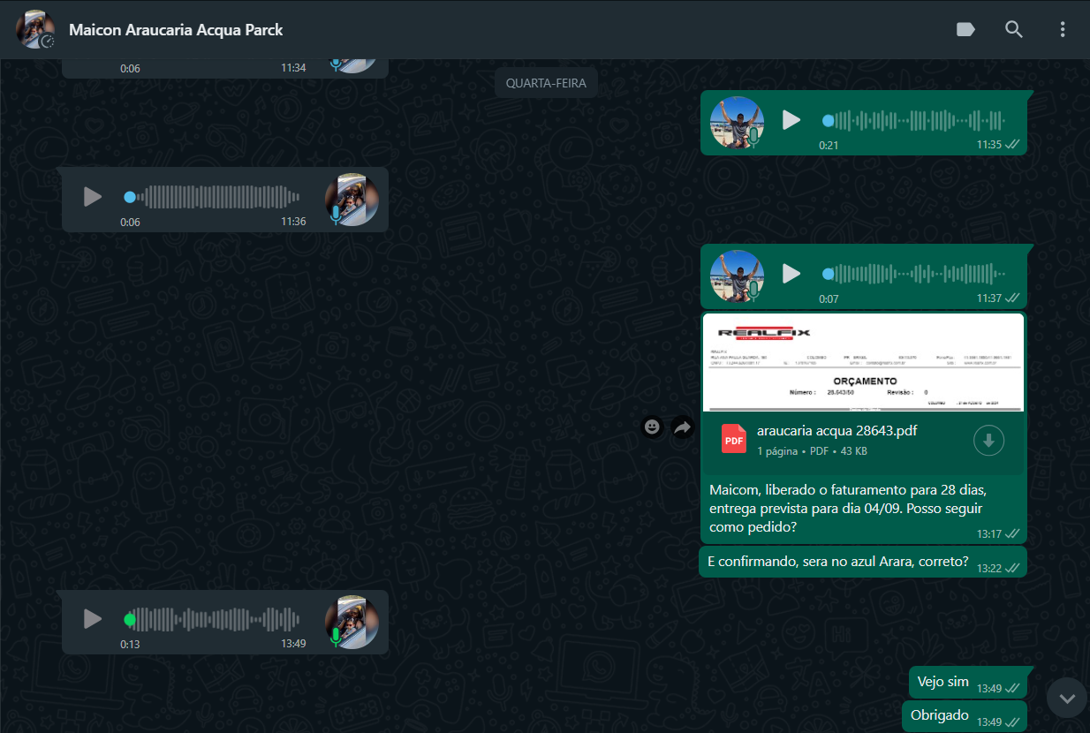Click the sender avatar on 13:49 voice message
1090x733 pixels.
point(352,621)
